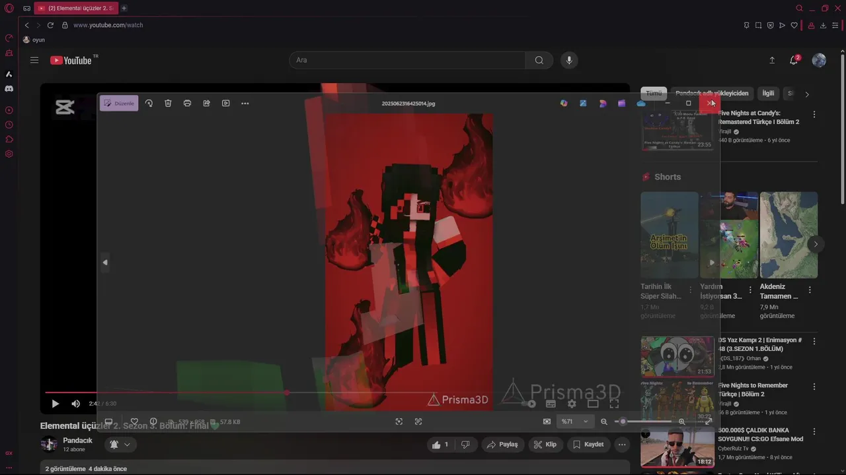Open the YouTube hamburger guide menu

pyautogui.click(x=34, y=60)
